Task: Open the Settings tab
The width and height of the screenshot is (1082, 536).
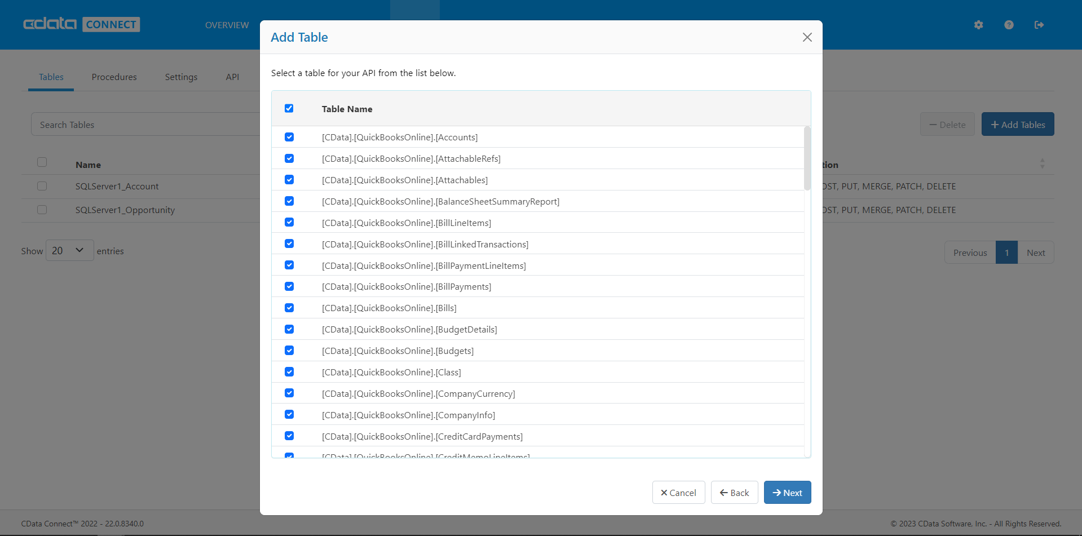Action: click(x=181, y=77)
